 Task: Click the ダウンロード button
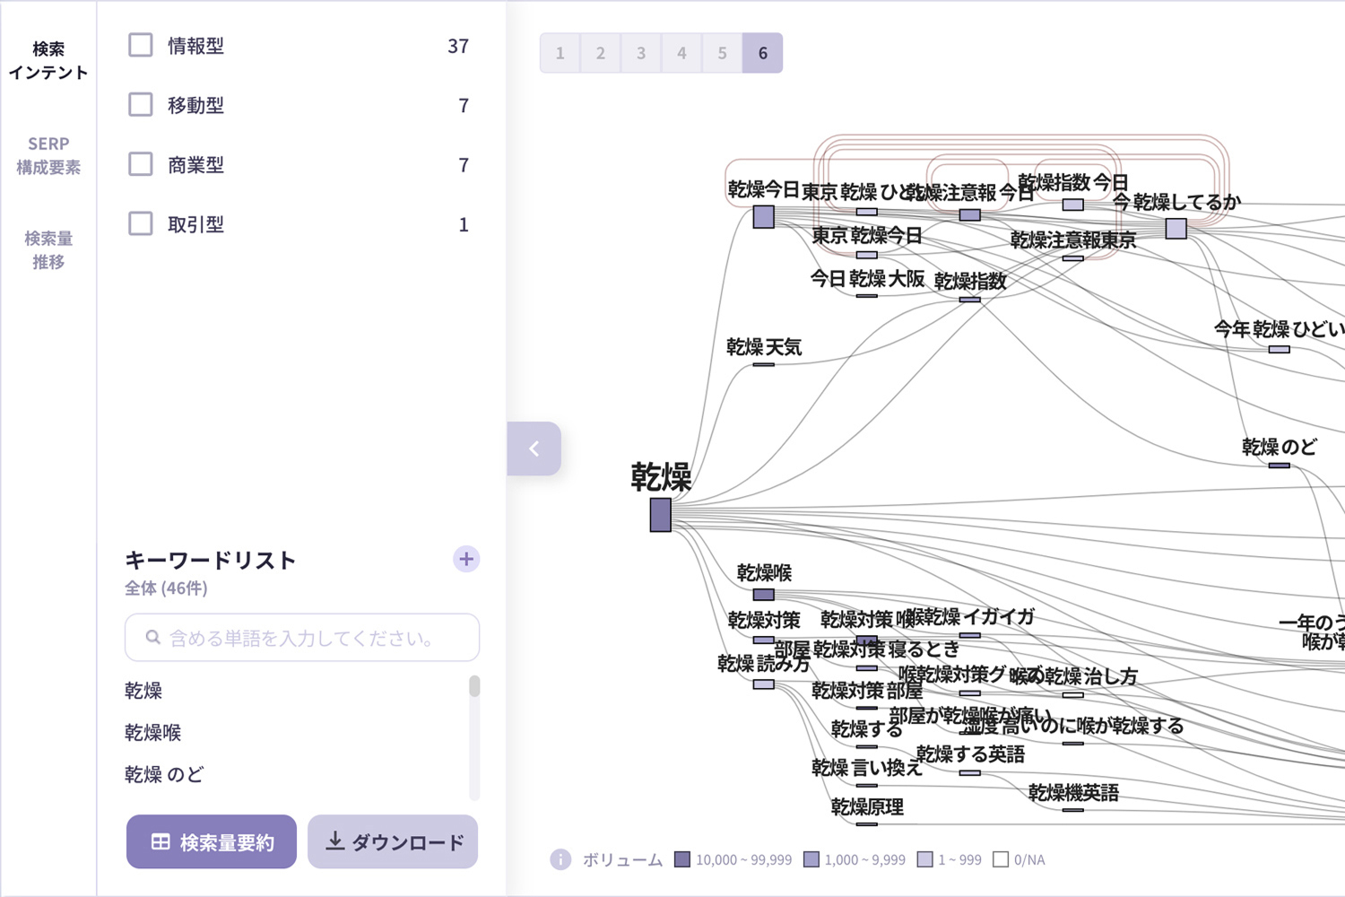coord(393,842)
